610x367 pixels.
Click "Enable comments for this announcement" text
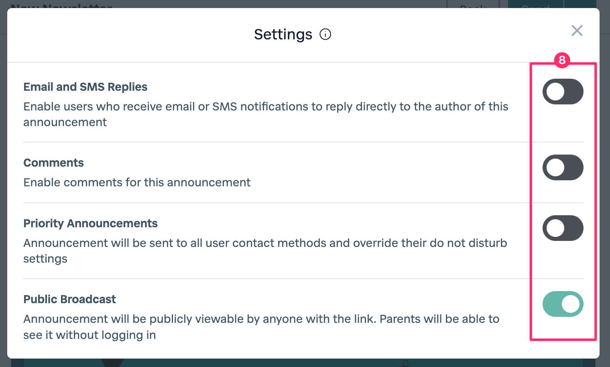[x=137, y=182]
